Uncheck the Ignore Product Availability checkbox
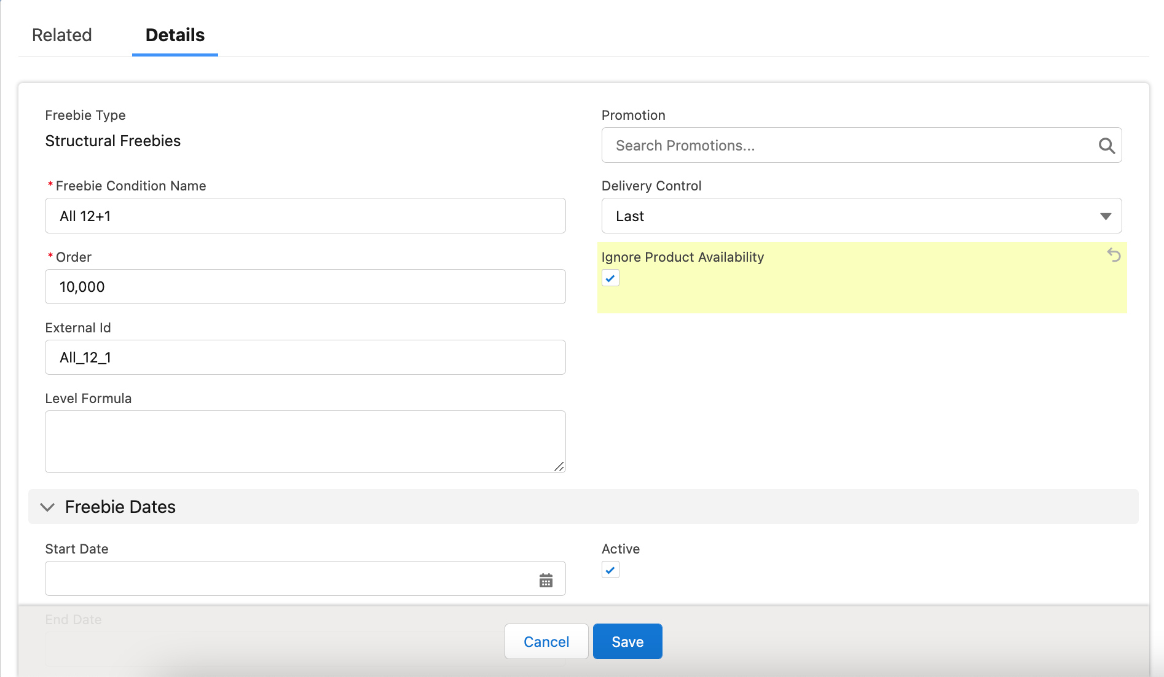Viewport: 1164px width, 677px height. [610, 278]
